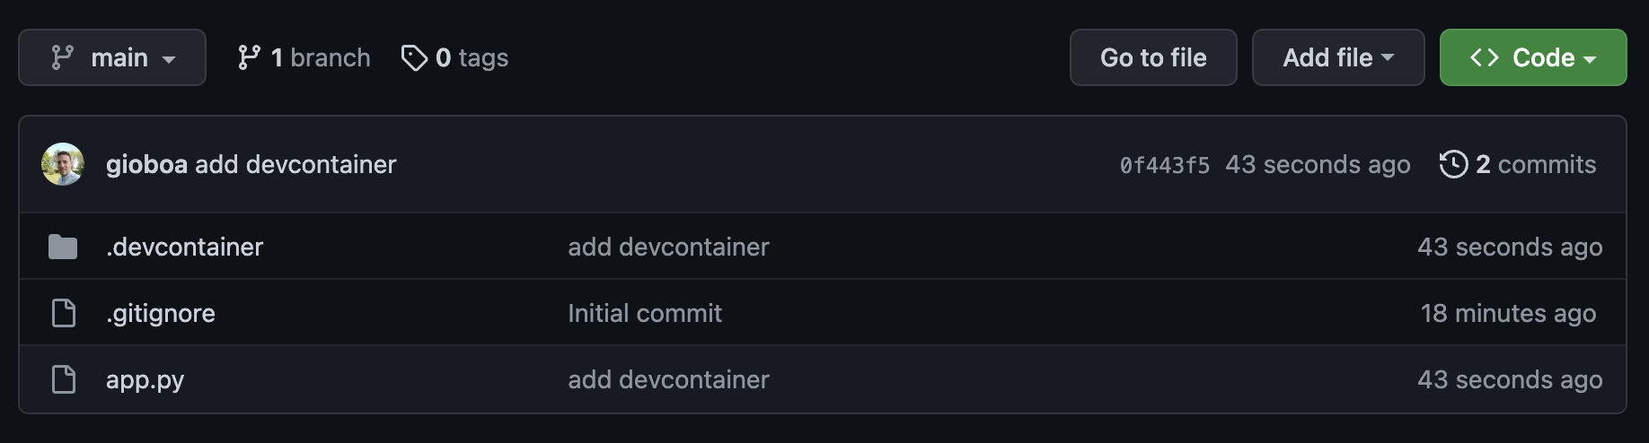
Task: Open the green Code dropdown arrow
Action: coord(1590,59)
